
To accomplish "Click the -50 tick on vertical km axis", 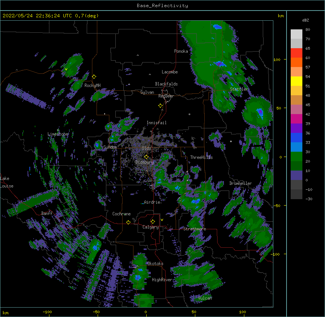I will pyautogui.click(x=277, y=206).
